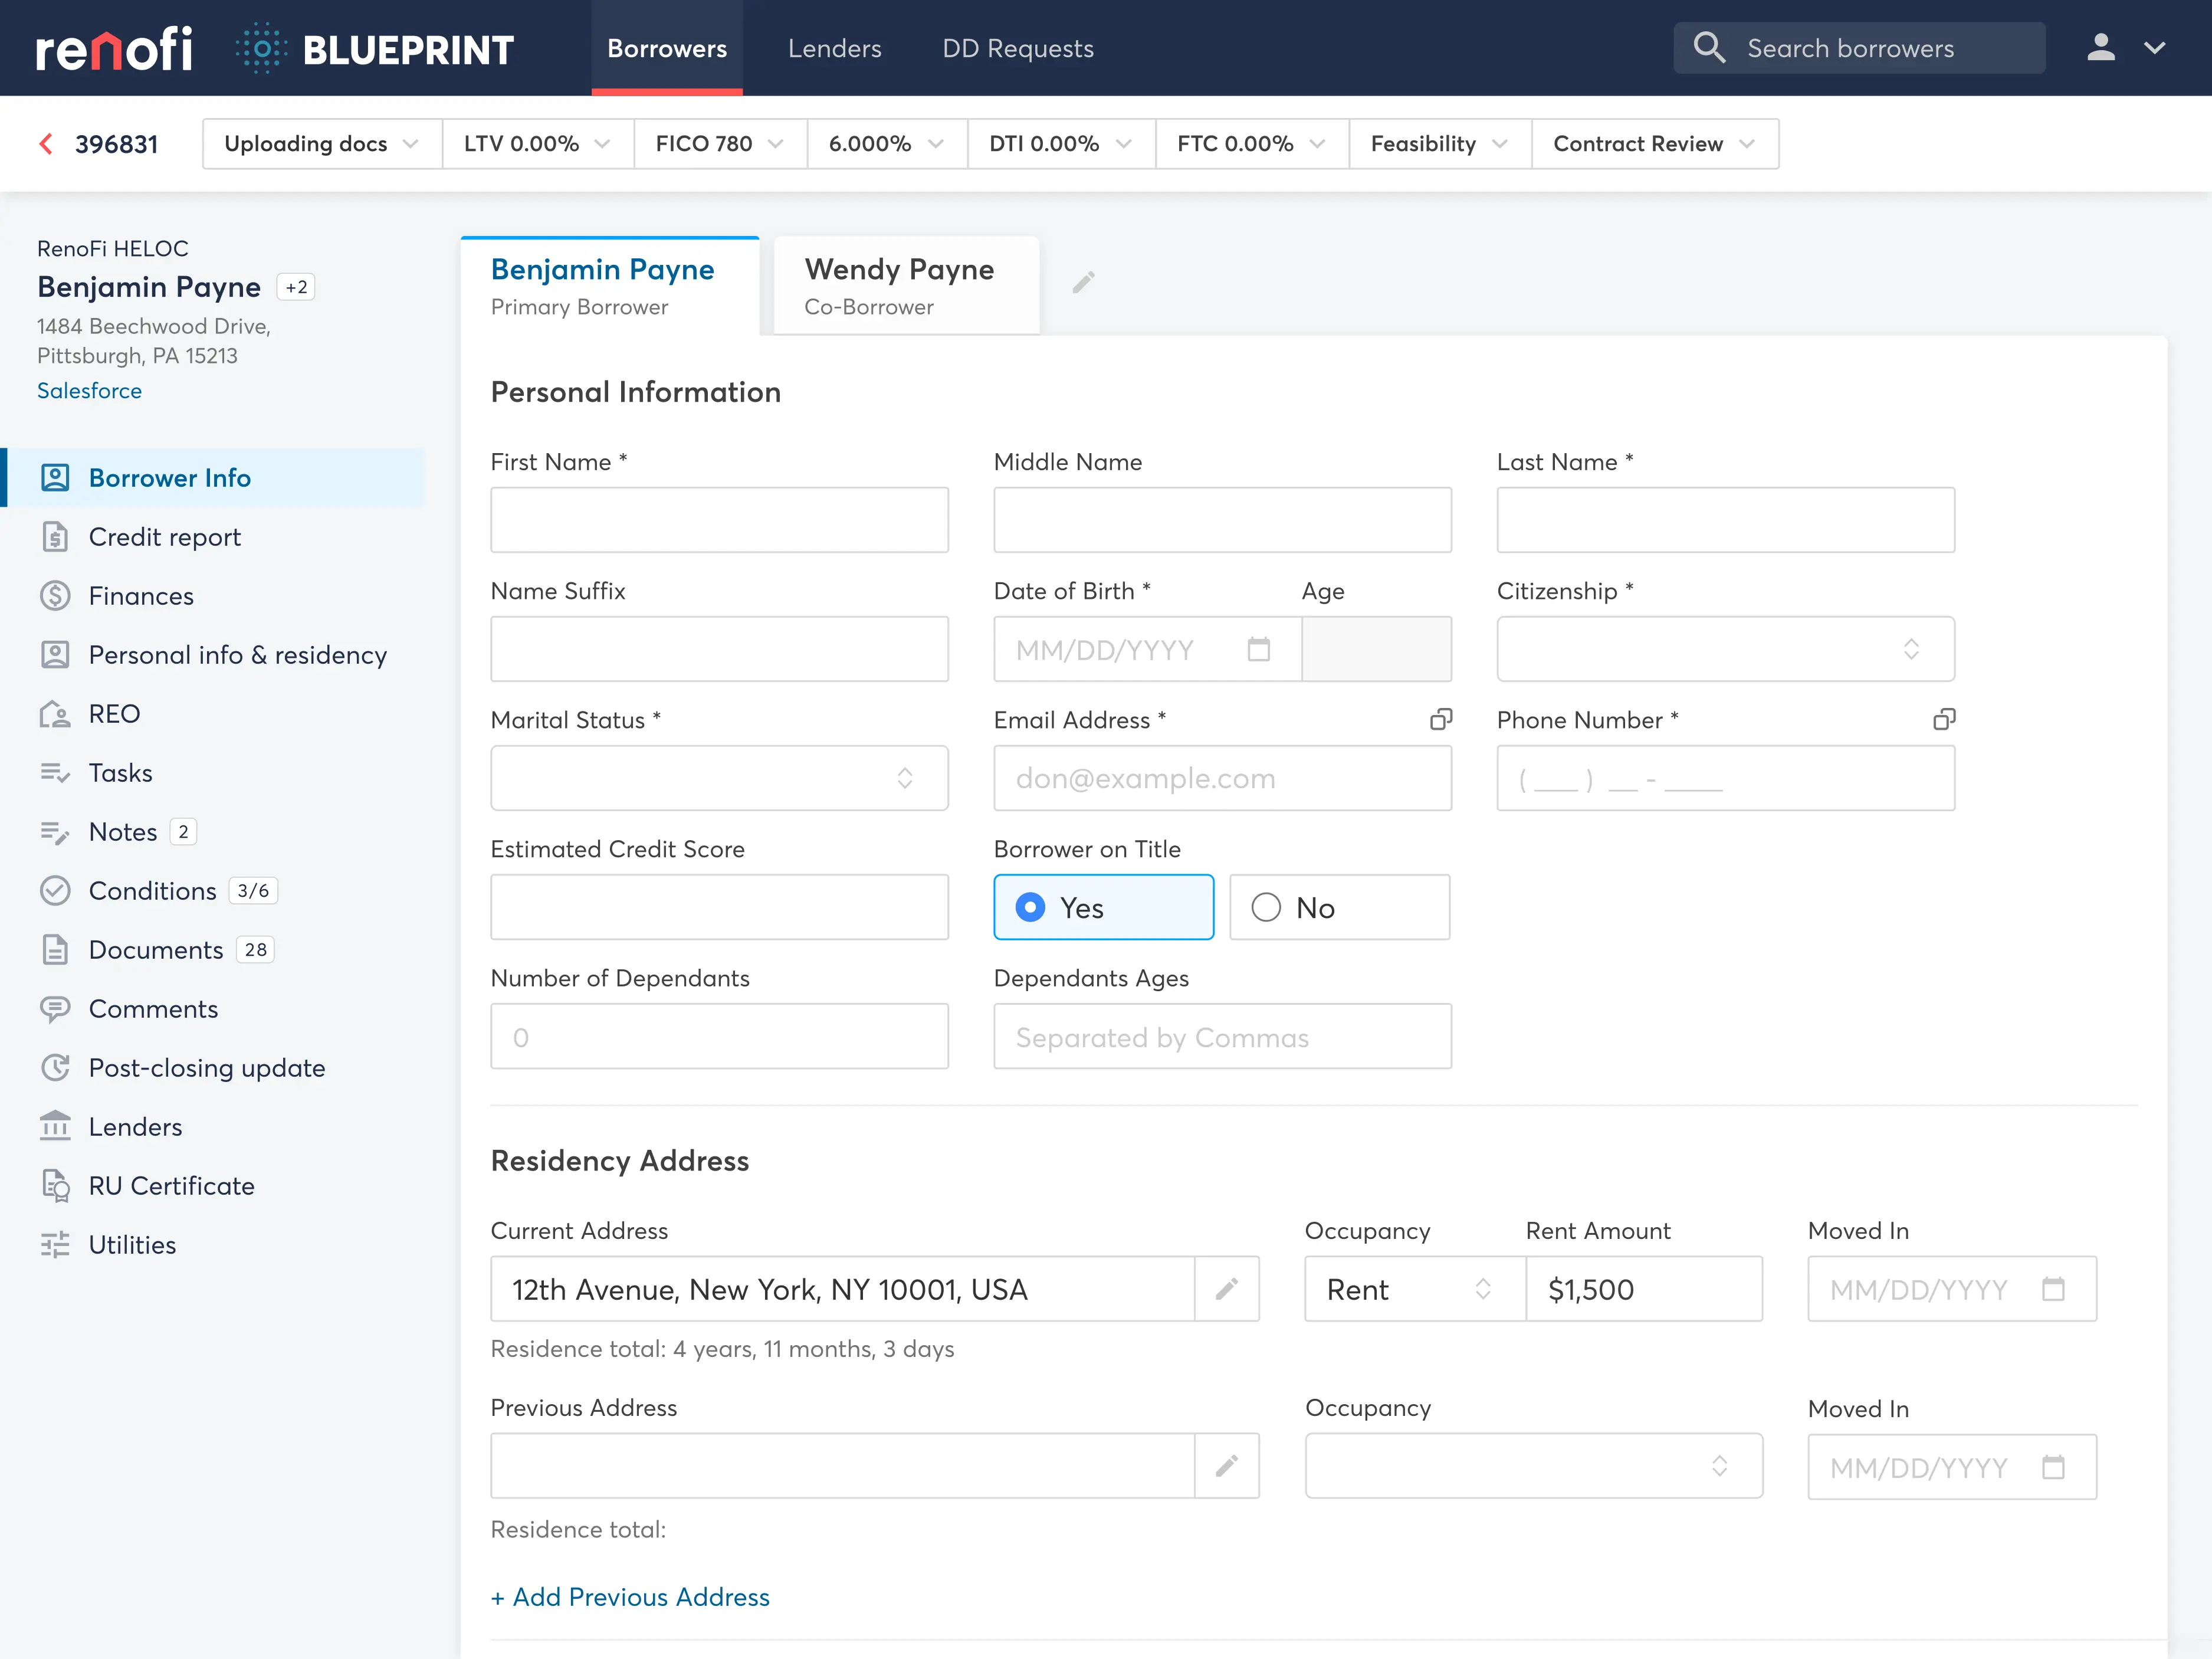Expand the Contract Review dropdown
Image resolution: width=2212 pixels, height=1659 pixels.
point(1655,144)
